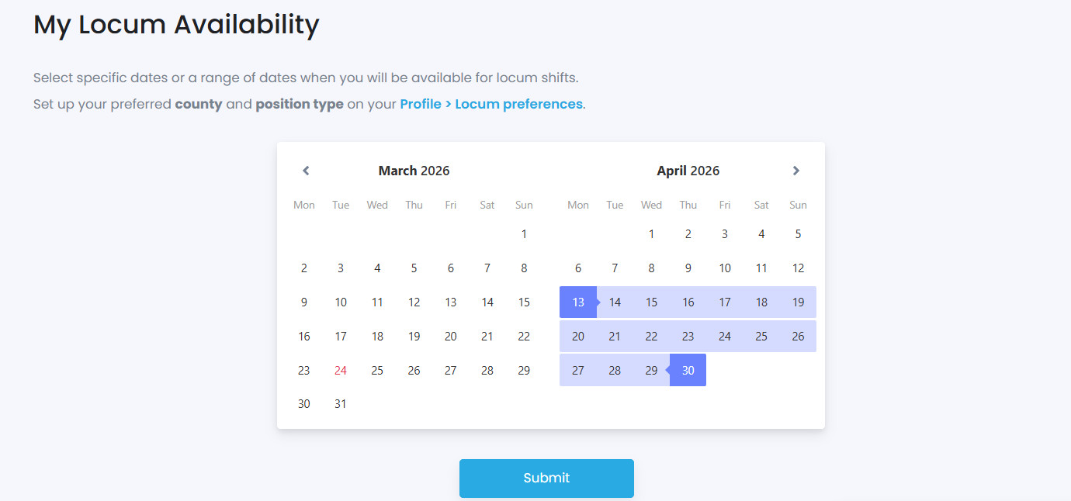Choose March 1 on the calendar
The image size is (1071, 501).
click(524, 234)
